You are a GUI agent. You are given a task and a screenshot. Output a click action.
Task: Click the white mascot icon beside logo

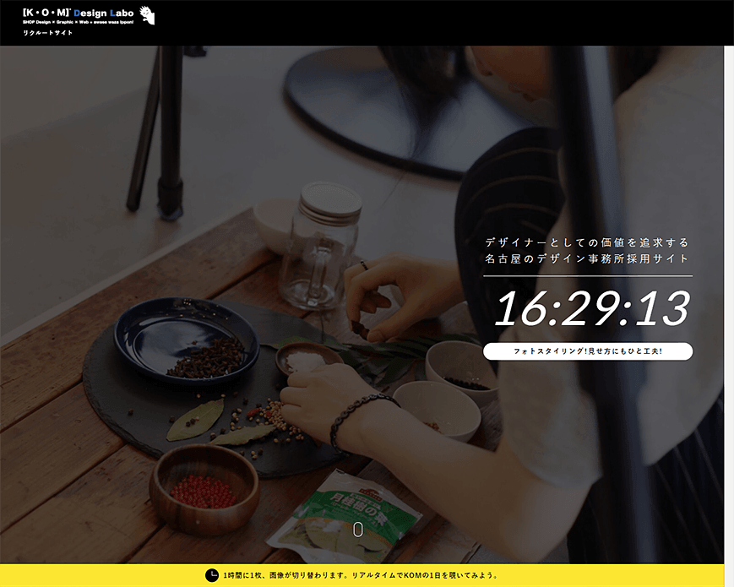[x=147, y=15]
